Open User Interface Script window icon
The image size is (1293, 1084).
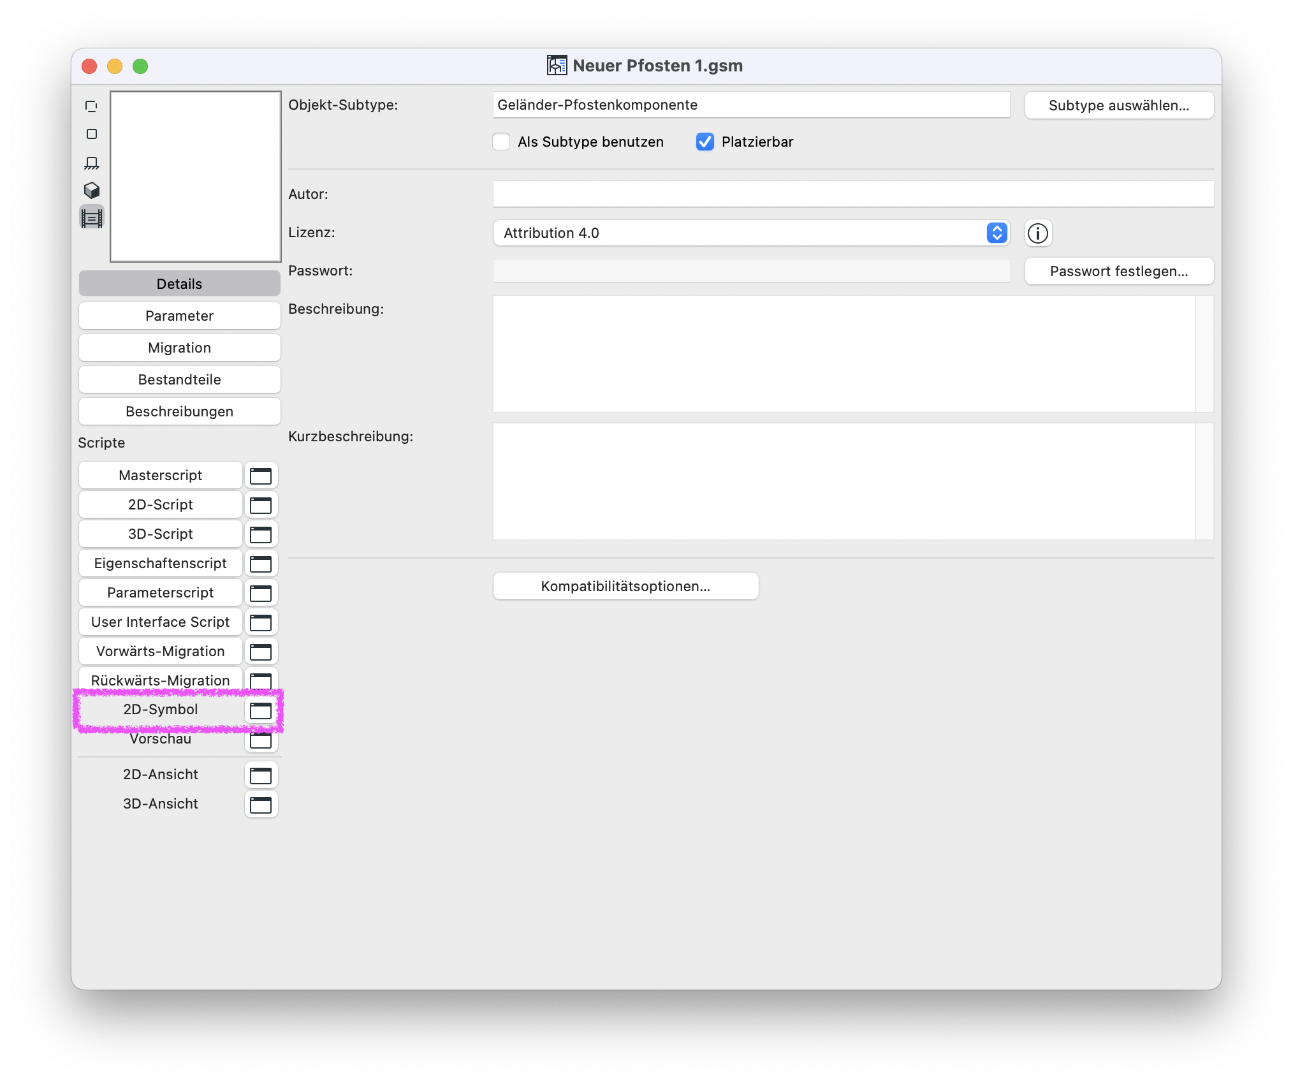(x=261, y=622)
